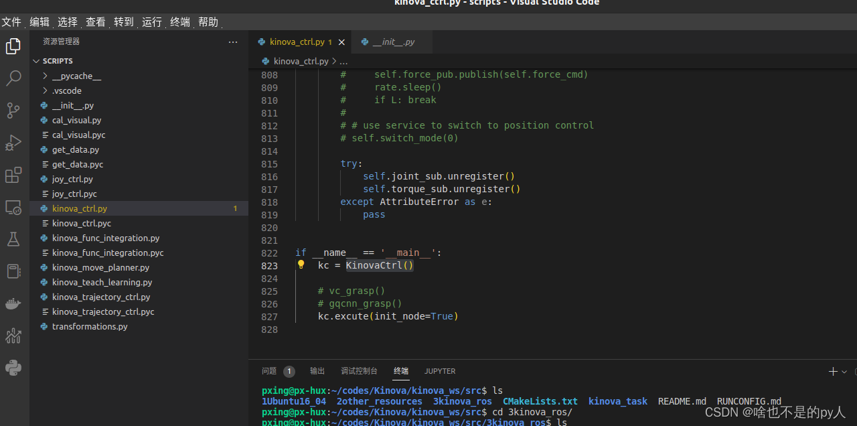857x426 pixels.
Task: Open the 文件 menu
Action: pos(11,22)
